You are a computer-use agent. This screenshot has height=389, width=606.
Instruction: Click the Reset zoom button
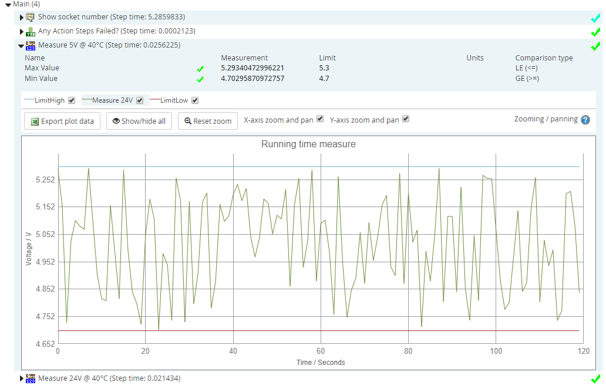click(208, 121)
